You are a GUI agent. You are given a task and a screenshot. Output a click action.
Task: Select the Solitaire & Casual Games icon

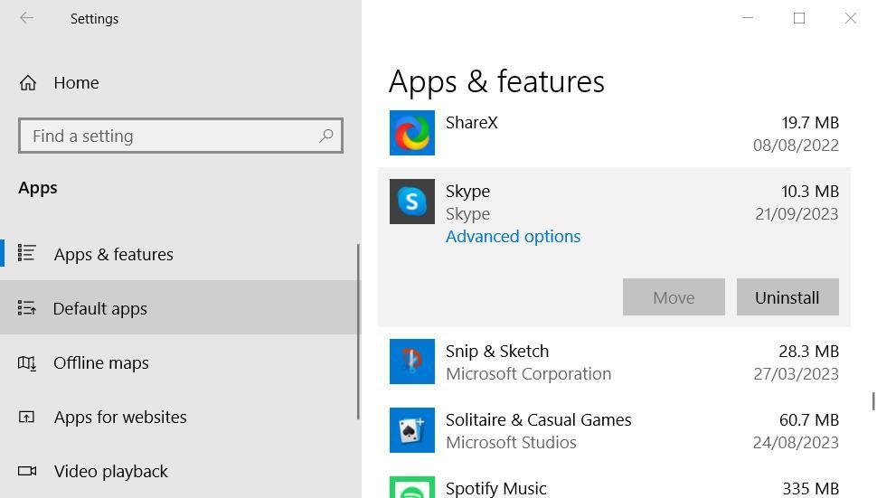(x=412, y=430)
